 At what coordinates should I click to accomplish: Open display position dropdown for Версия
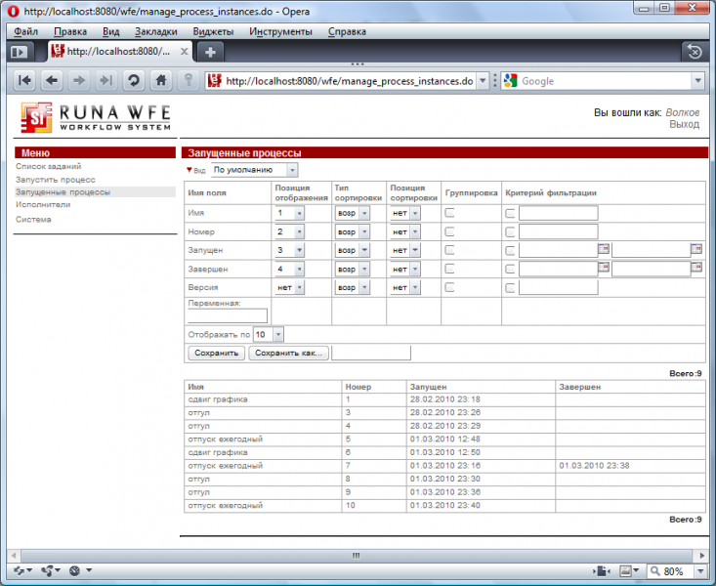point(289,288)
